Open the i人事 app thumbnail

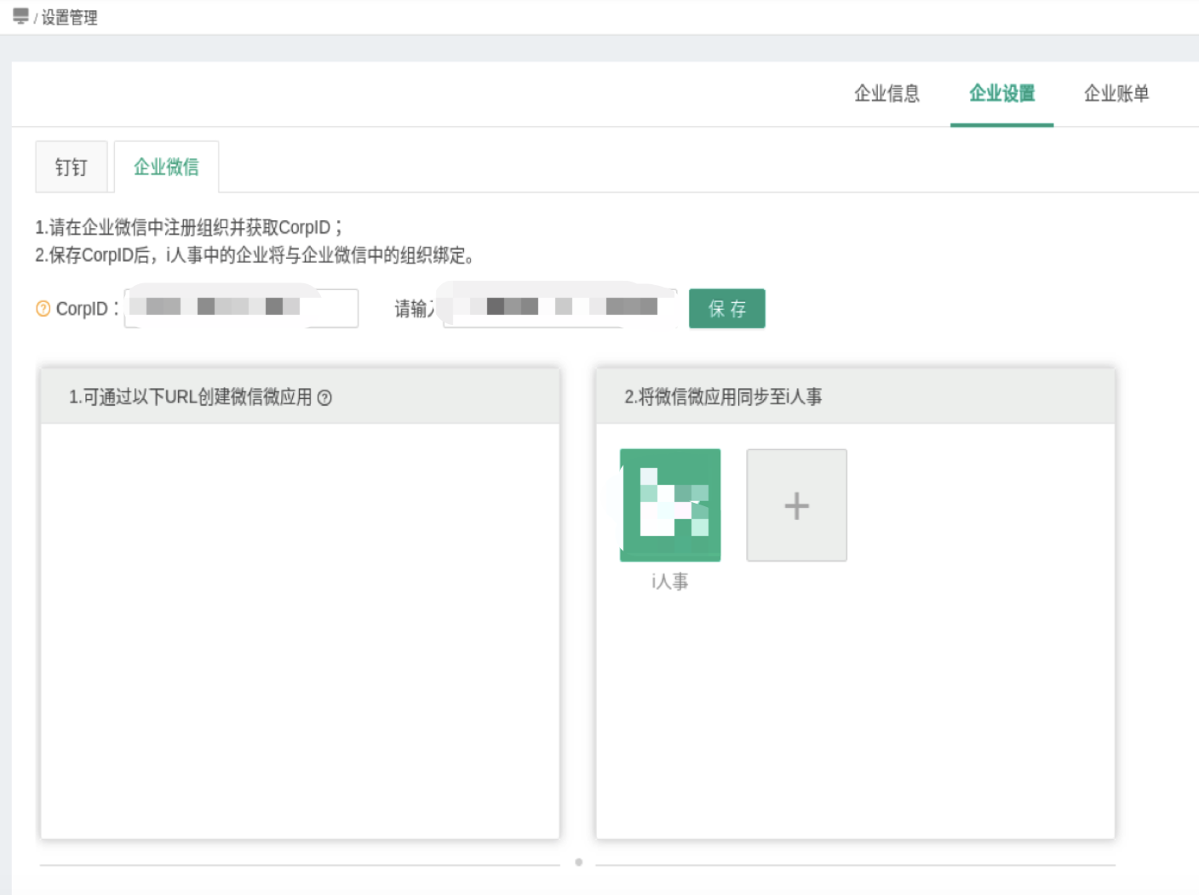point(670,505)
